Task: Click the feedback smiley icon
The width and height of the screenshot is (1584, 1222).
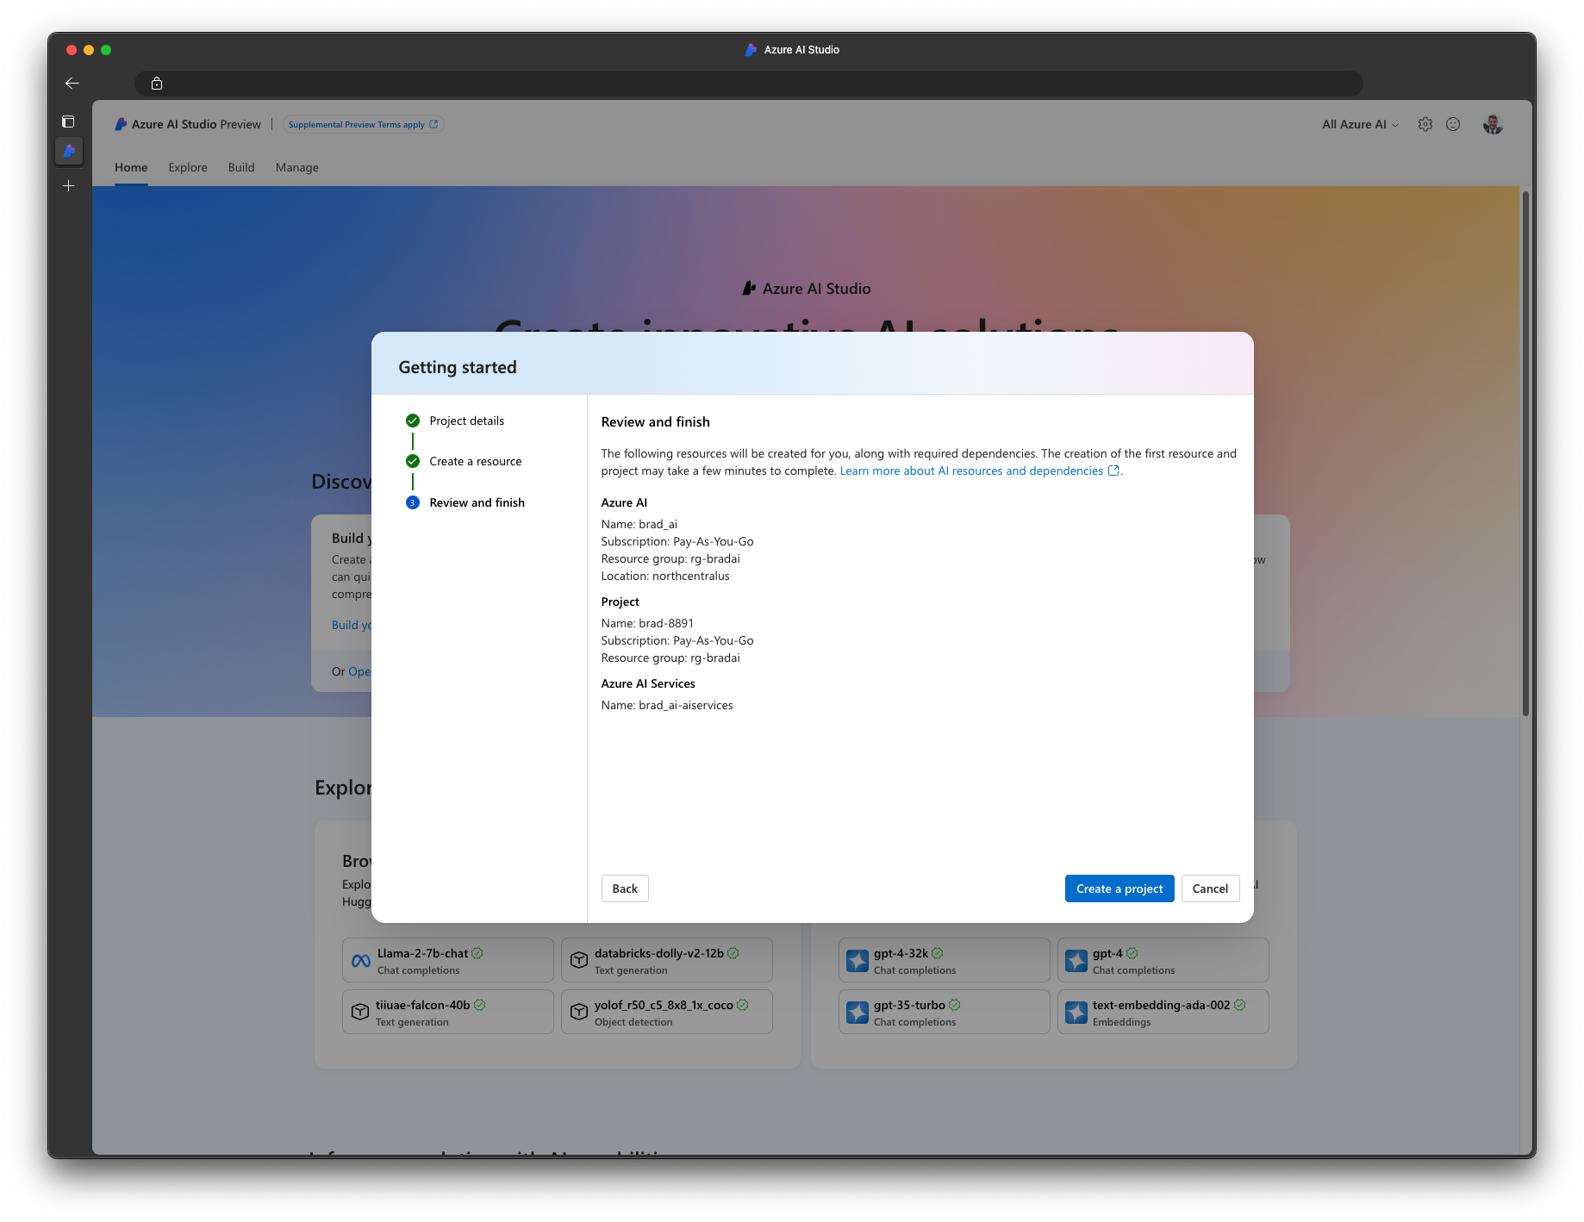Action: click(1453, 124)
